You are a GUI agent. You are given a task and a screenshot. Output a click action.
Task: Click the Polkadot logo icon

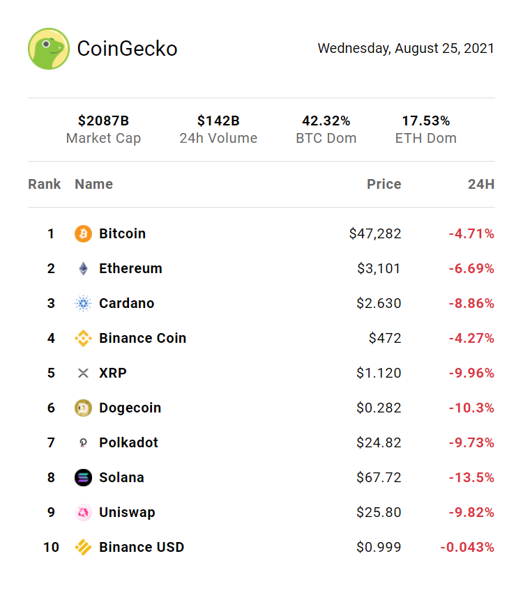83,443
